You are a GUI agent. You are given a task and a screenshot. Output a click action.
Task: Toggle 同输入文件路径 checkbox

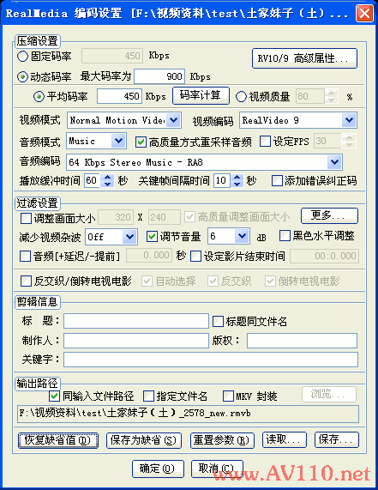coord(54,396)
